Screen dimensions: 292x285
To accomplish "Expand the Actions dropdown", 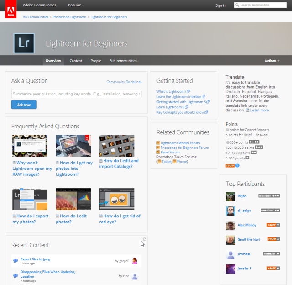I will (272, 61).
